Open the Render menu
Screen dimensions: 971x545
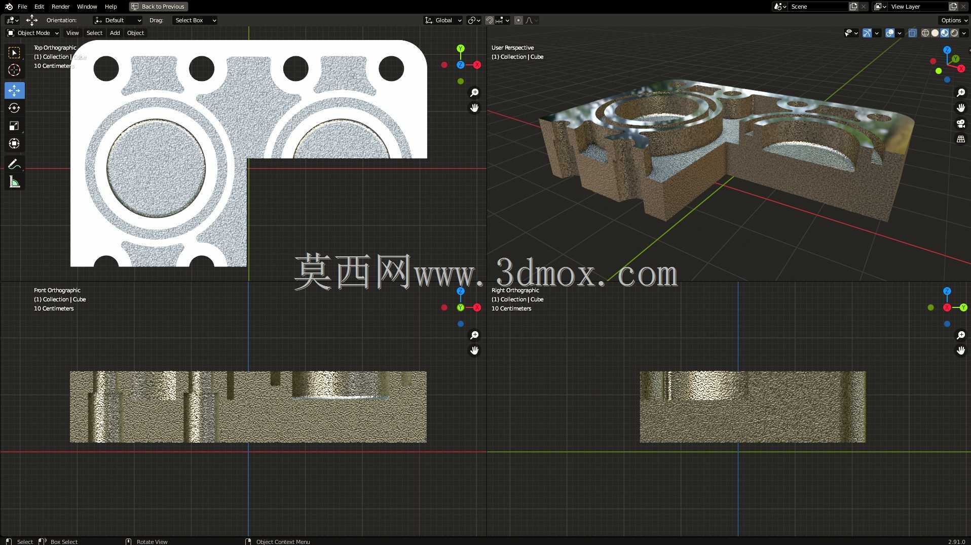(60, 7)
